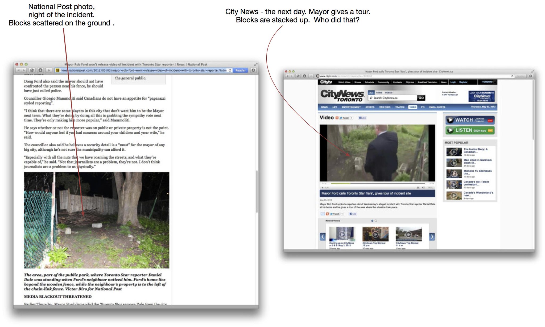545x327 pixels.
Task: Click the video player play button
Action: (x=323, y=188)
